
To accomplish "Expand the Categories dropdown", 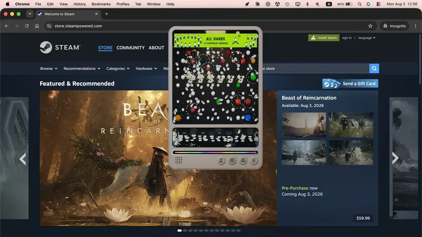I will pyautogui.click(x=118, y=69).
